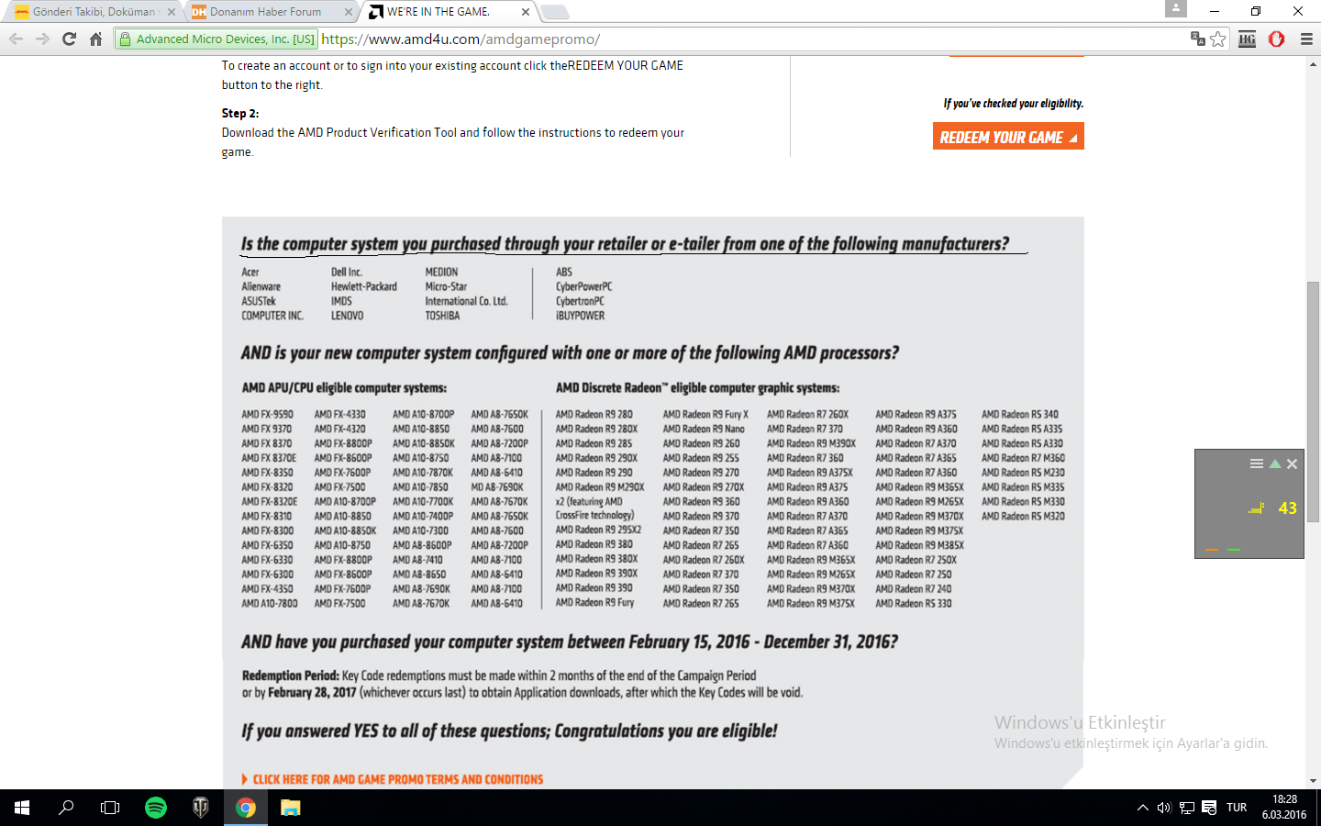The width and height of the screenshot is (1321, 826).
Task: Open the Chrome user profile button
Action: (1176, 8)
